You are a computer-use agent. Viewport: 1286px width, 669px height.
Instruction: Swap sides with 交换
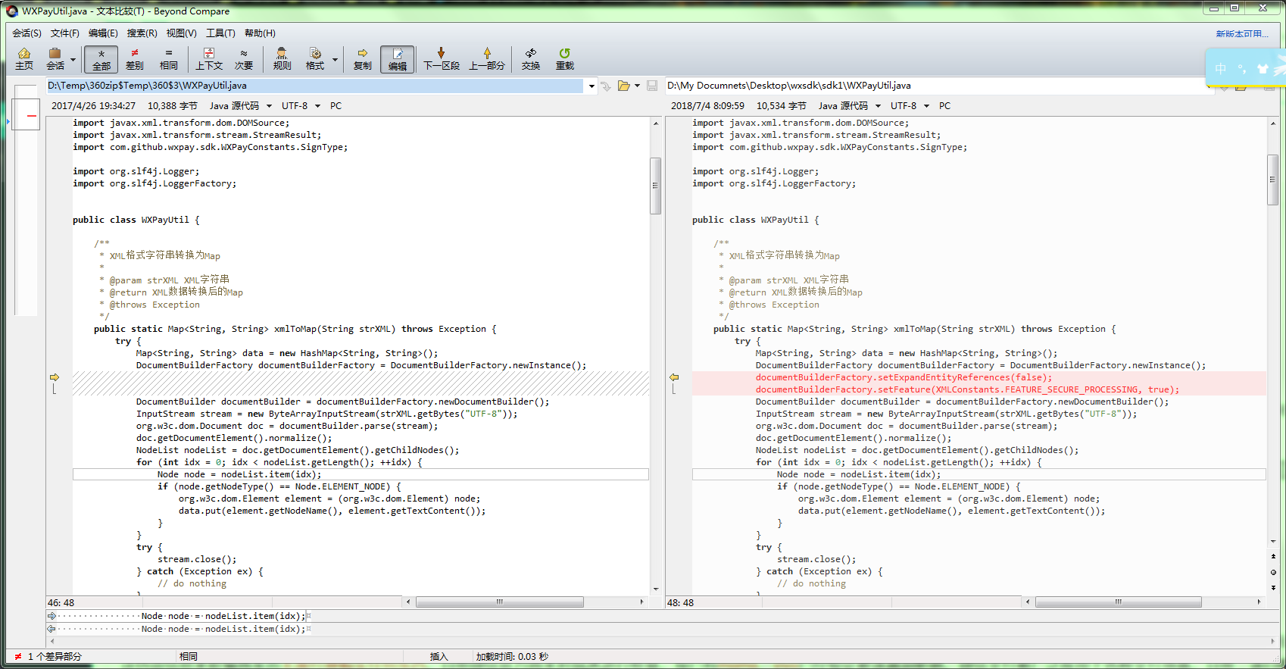[531, 58]
